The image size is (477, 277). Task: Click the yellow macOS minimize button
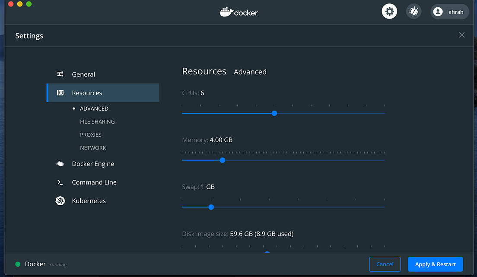click(x=20, y=4)
